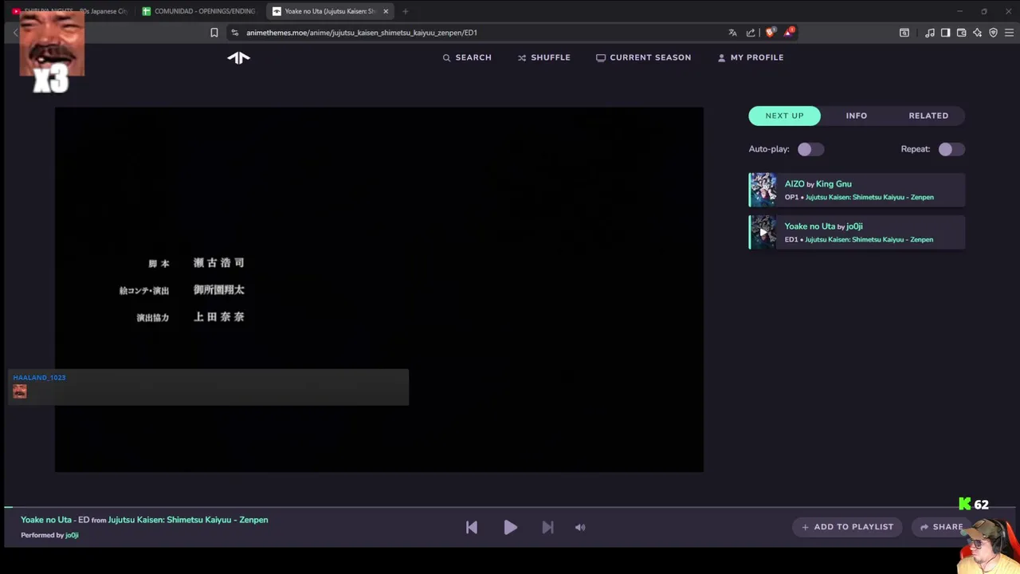Open the Brave Rewards triangle icon

click(788, 33)
